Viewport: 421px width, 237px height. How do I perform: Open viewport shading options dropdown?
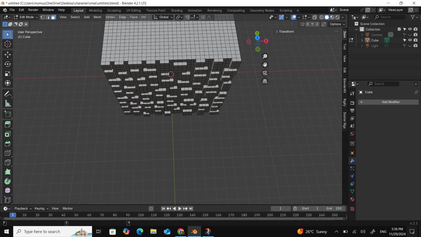click(x=343, y=17)
